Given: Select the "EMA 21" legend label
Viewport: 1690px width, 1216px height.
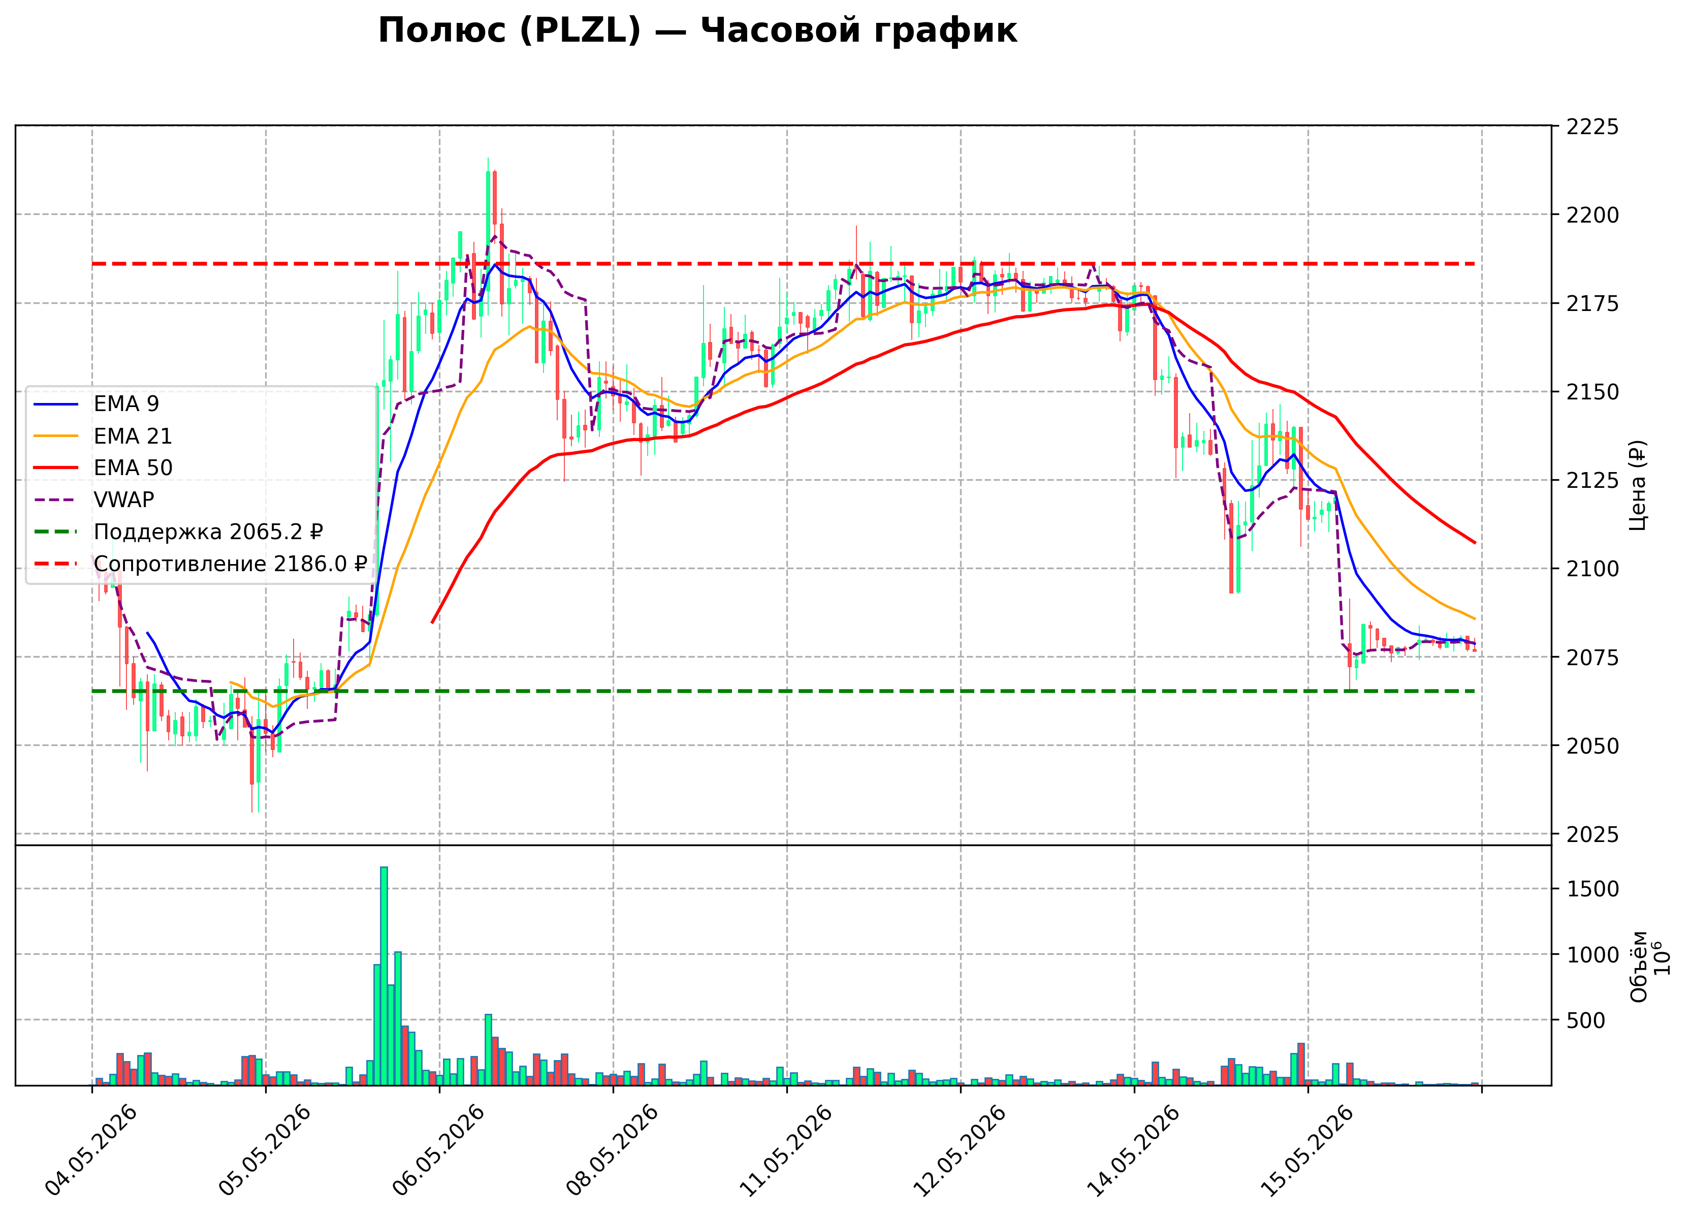Looking at the screenshot, I should 133,436.
